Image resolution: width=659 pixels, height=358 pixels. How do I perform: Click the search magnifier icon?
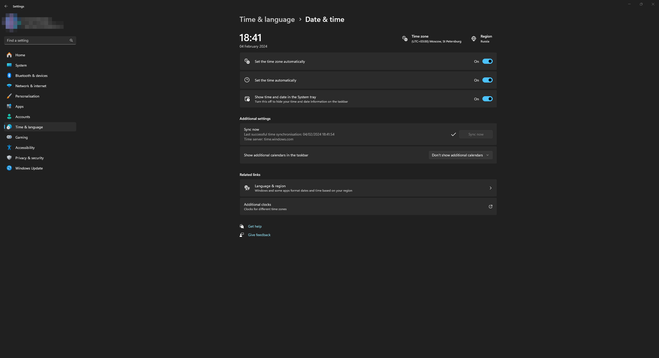pos(71,40)
